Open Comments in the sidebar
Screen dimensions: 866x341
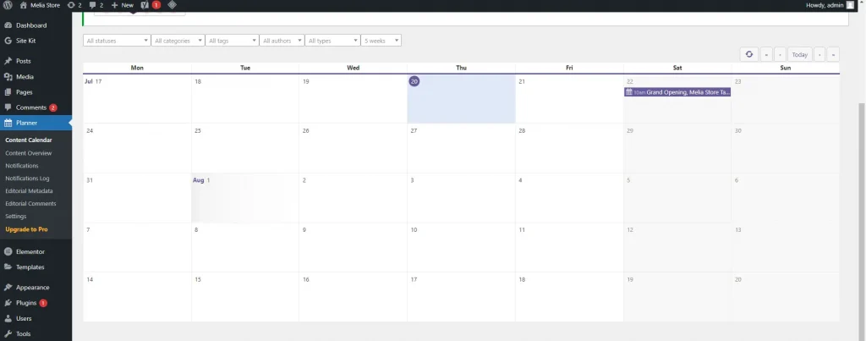pyautogui.click(x=31, y=107)
